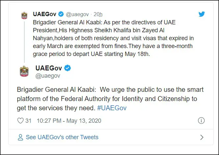Open parent tweet text about visa fines

[x=113, y=38]
